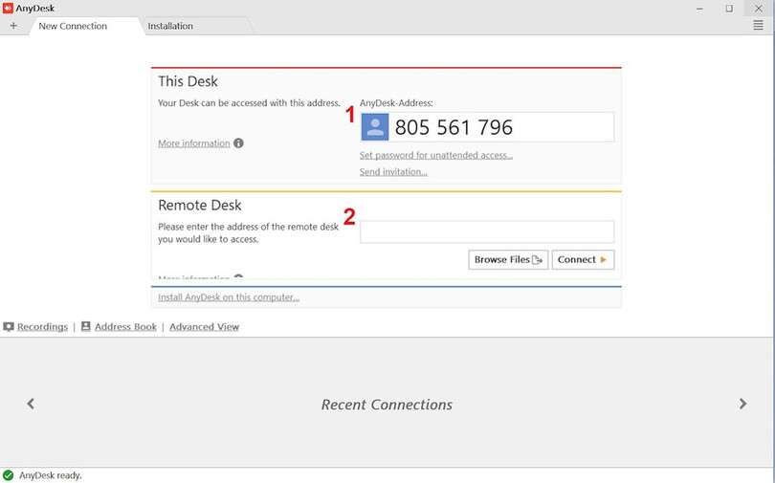Click info icon next to More information

pos(238,143)
